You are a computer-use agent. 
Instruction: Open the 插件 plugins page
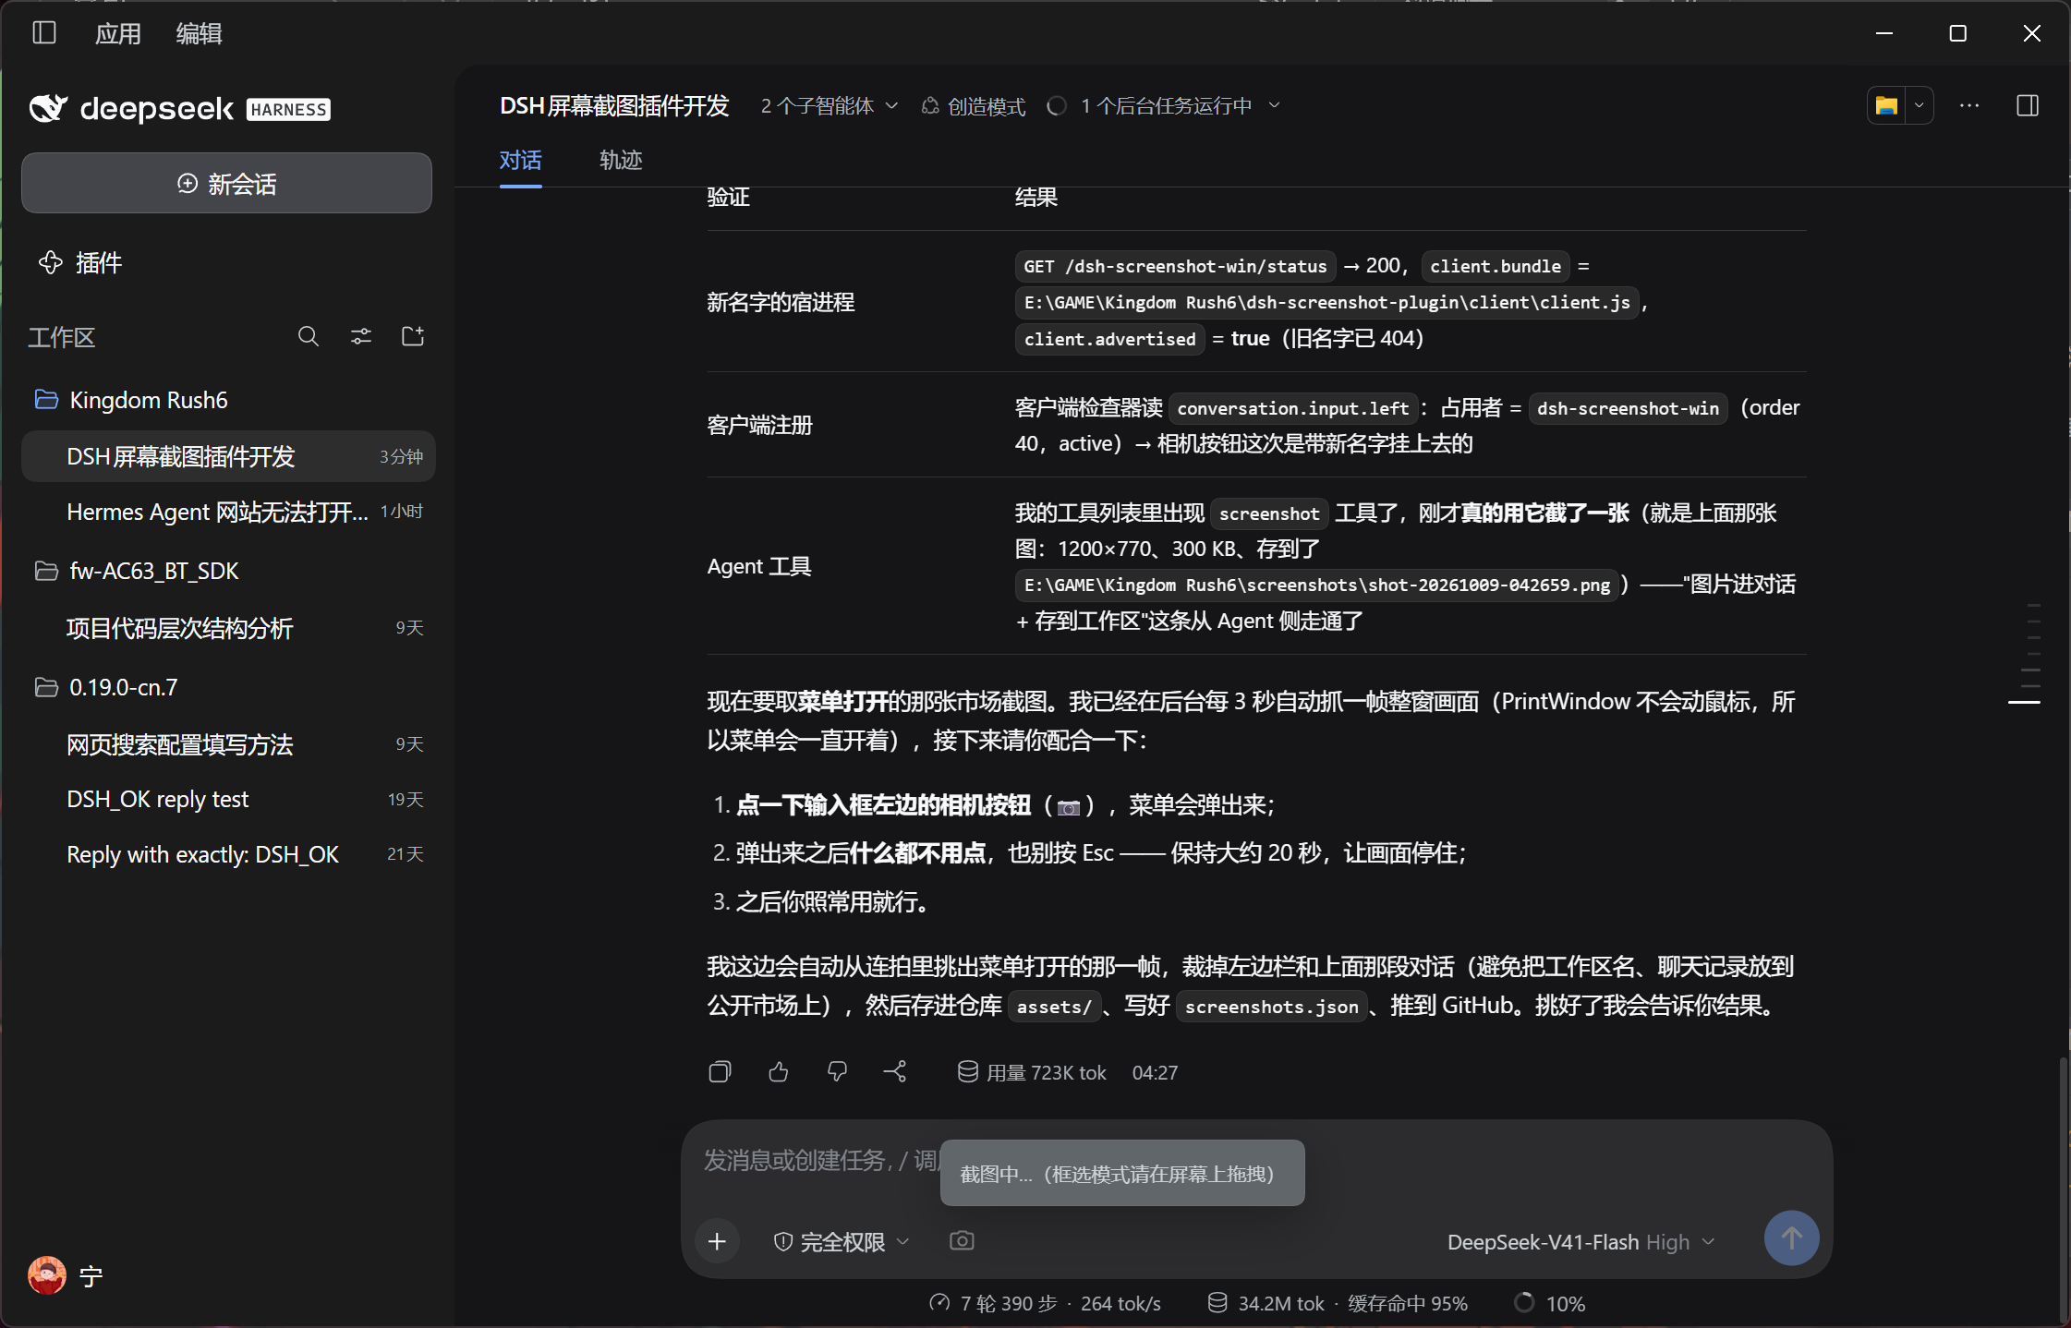pyautogui.click(x=80, y=263)
